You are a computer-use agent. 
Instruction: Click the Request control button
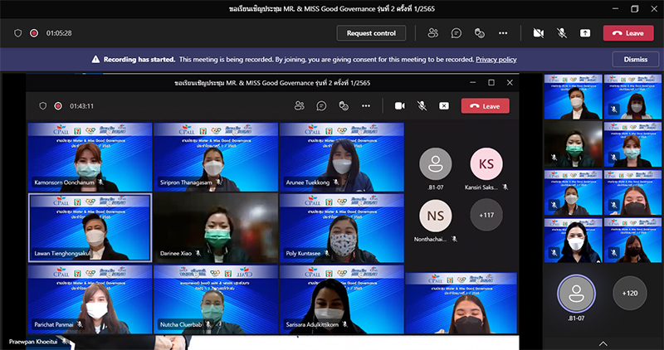pos(371,33)
